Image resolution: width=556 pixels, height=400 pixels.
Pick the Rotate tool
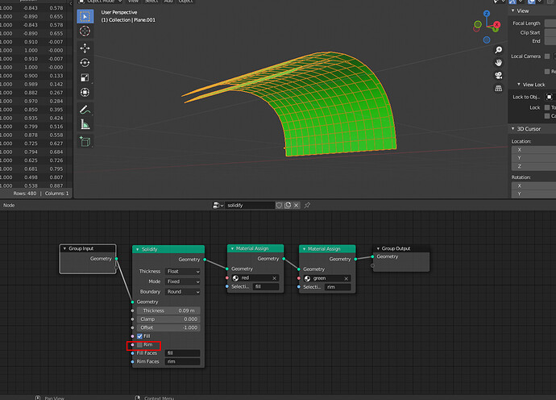(x=85, y=63)
